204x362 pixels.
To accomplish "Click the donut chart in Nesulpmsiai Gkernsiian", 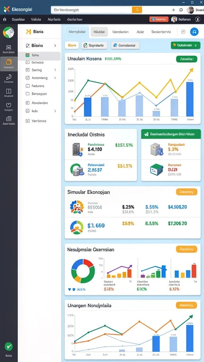I will tap(83, 271).
